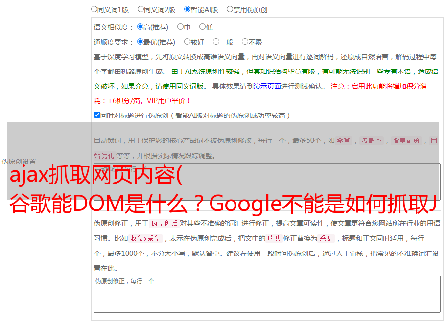Click the 伪原创设置 label
The height and width of the screenshot is (322, 446).
[x=19, y=161]
